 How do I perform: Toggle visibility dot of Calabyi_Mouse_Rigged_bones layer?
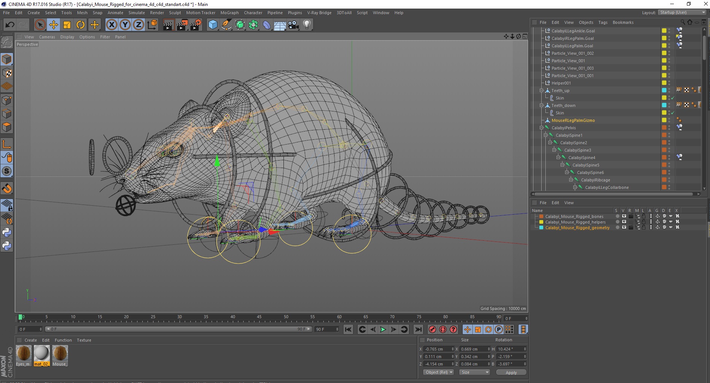pyautogui.click(x=617, y=216)
